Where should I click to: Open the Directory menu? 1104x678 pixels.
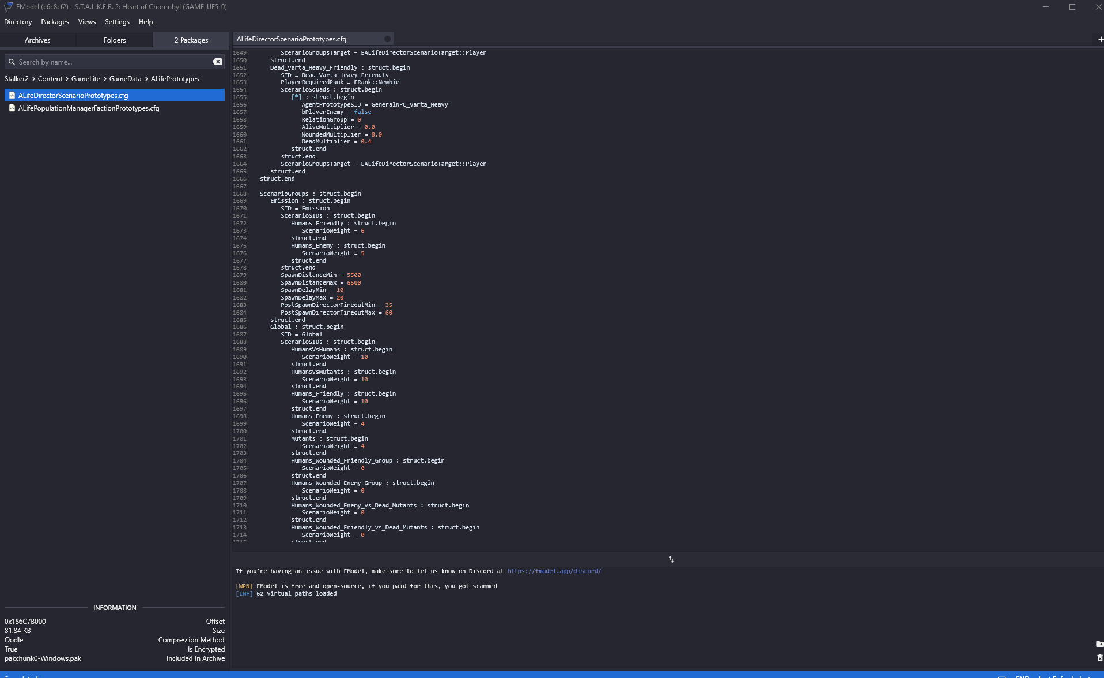click(18, 22)
